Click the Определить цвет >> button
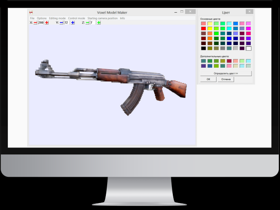Image resolution: width=280 pixels, height=210 pixels. point(226,73)
